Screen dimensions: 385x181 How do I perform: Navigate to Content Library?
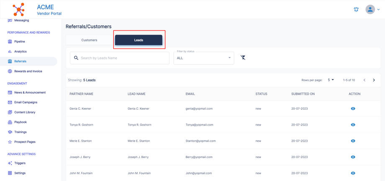coord(25,112)
